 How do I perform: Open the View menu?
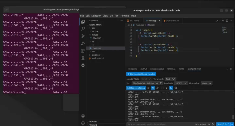[105, 16]
